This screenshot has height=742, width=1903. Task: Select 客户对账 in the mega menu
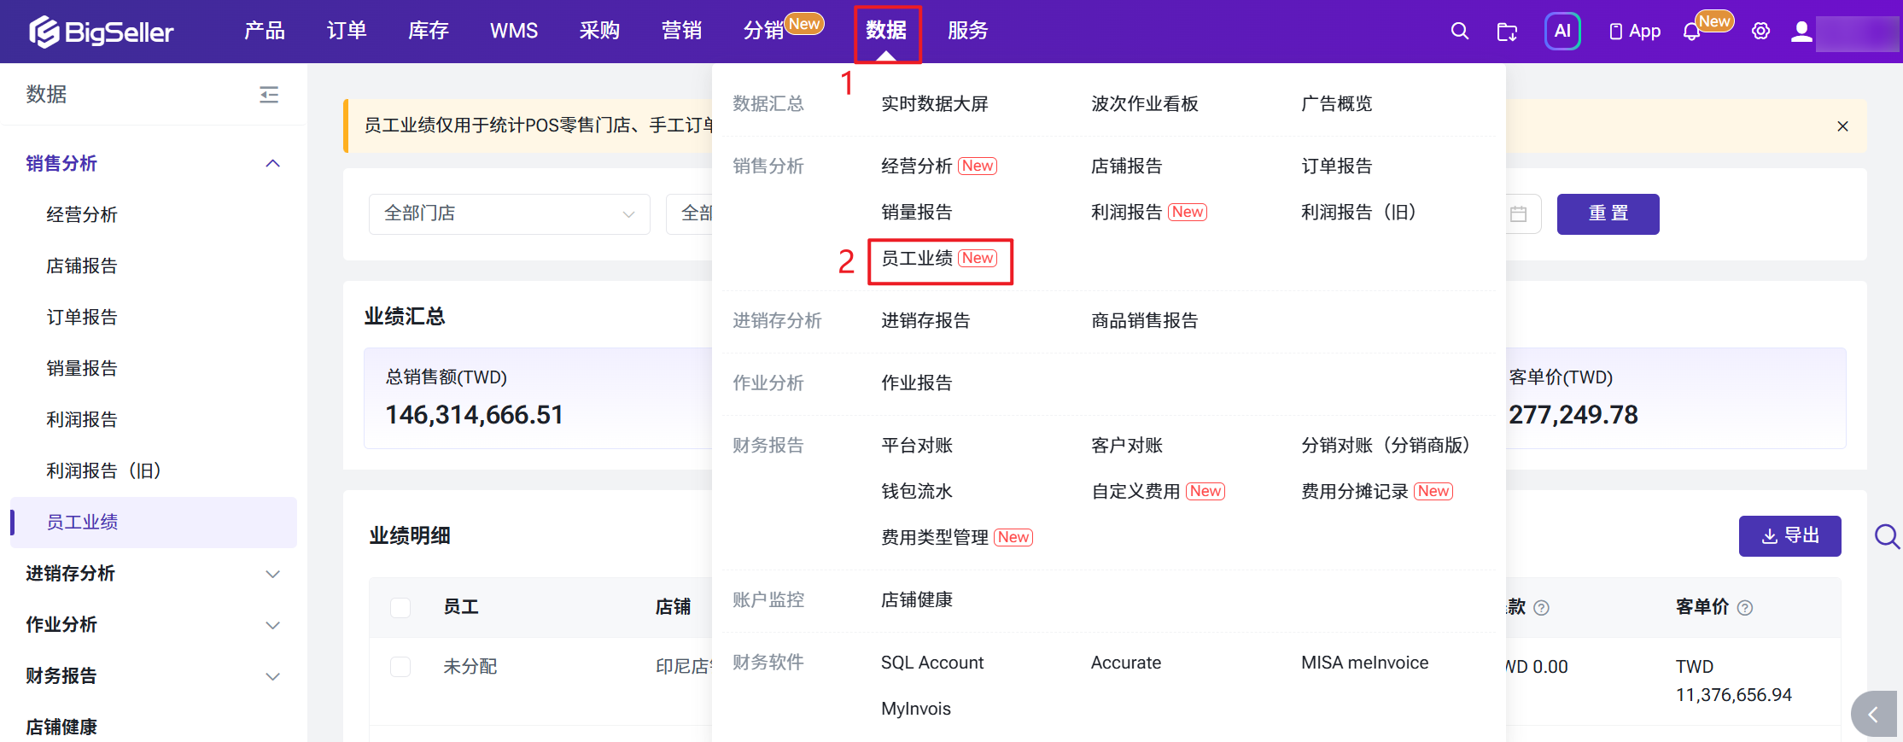(1127, 446)
